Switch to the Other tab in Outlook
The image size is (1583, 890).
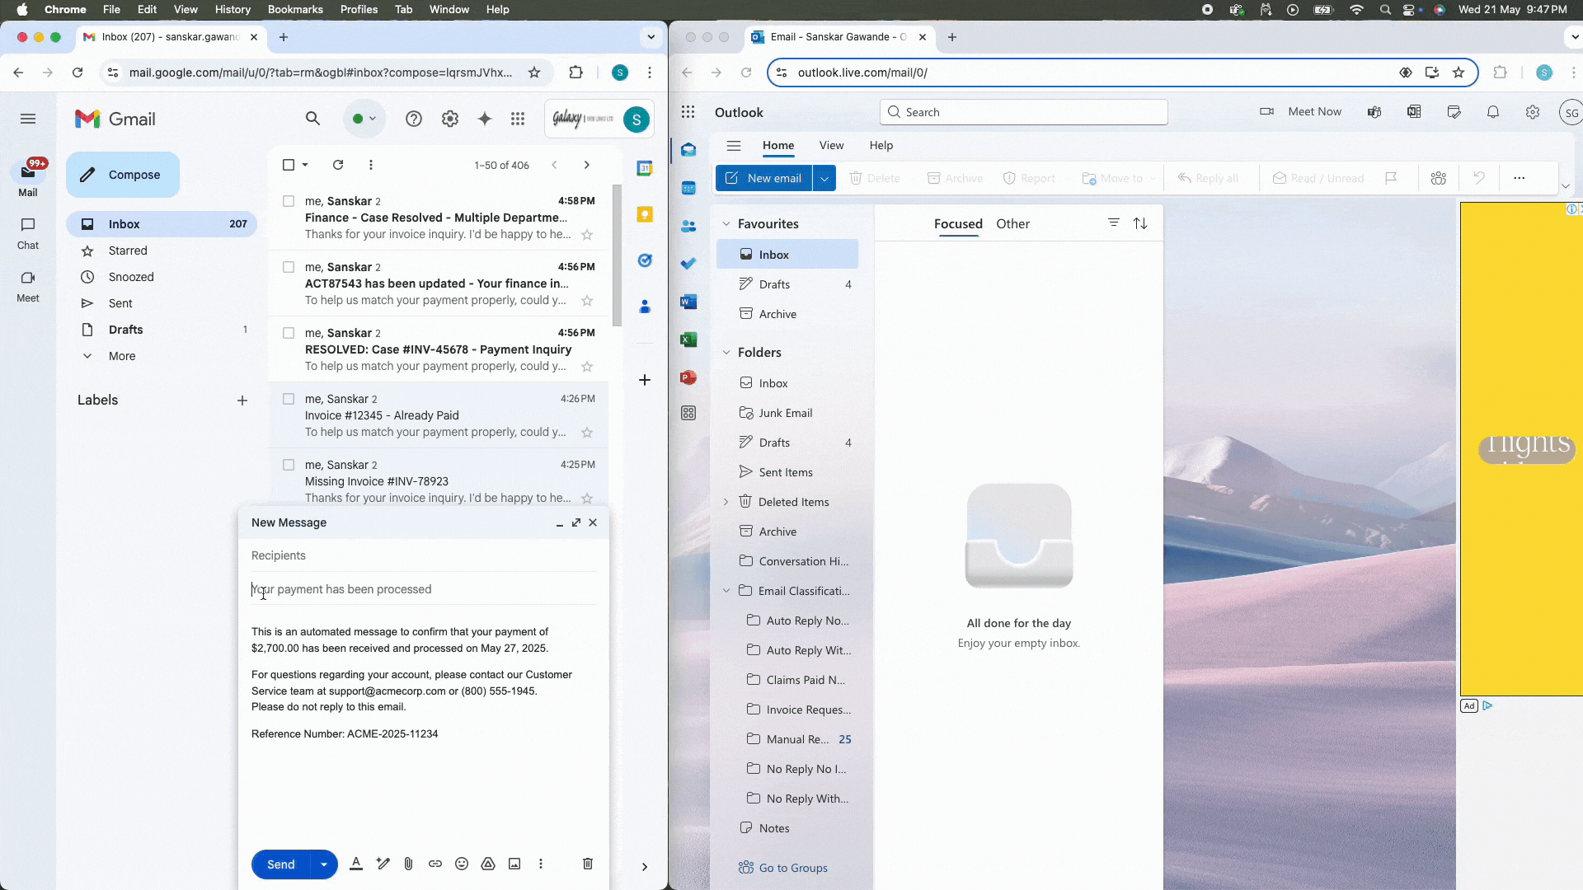coord(1012,224)
